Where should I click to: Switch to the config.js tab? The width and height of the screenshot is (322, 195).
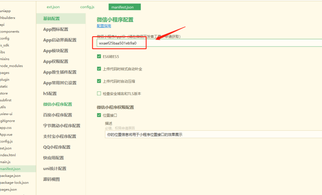(87, 7)
